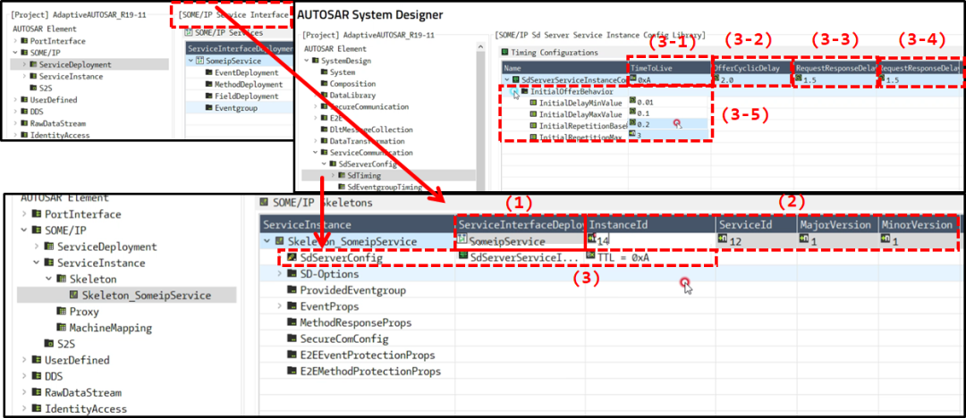Click the System node icon in System Designer tree
The height and width of the screenshot is (418, 966).
click(324, 72)
